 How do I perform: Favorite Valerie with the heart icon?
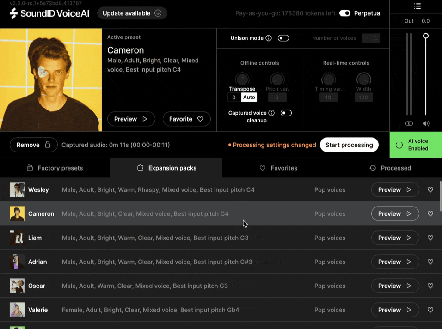(x=430, y=310)
